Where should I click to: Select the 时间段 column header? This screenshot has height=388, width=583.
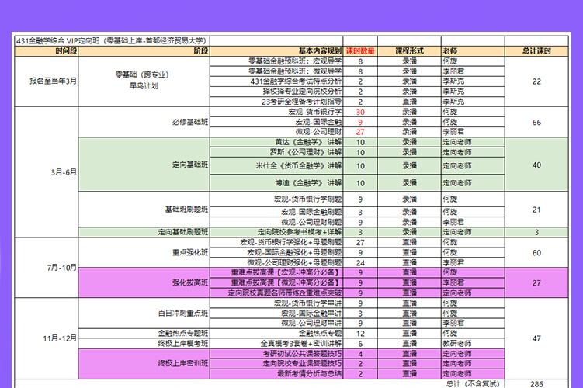[66, 50]
